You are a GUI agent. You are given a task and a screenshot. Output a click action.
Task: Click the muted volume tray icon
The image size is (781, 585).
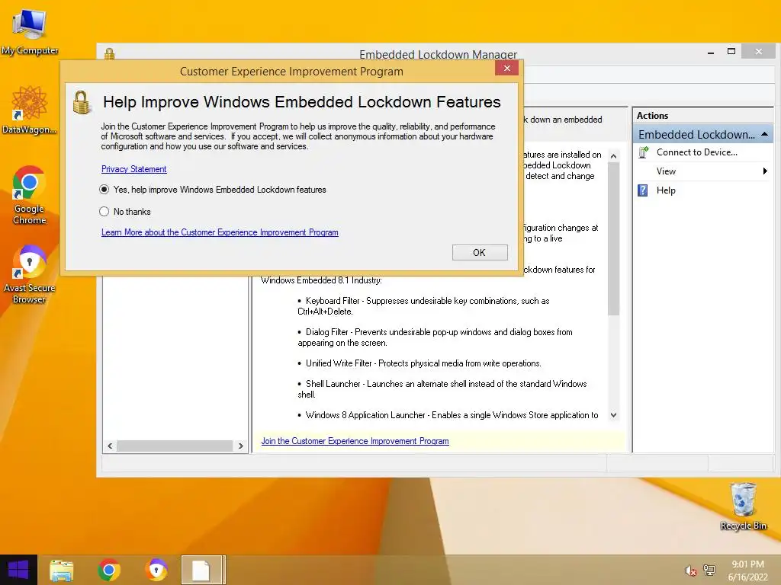[689, 571]
